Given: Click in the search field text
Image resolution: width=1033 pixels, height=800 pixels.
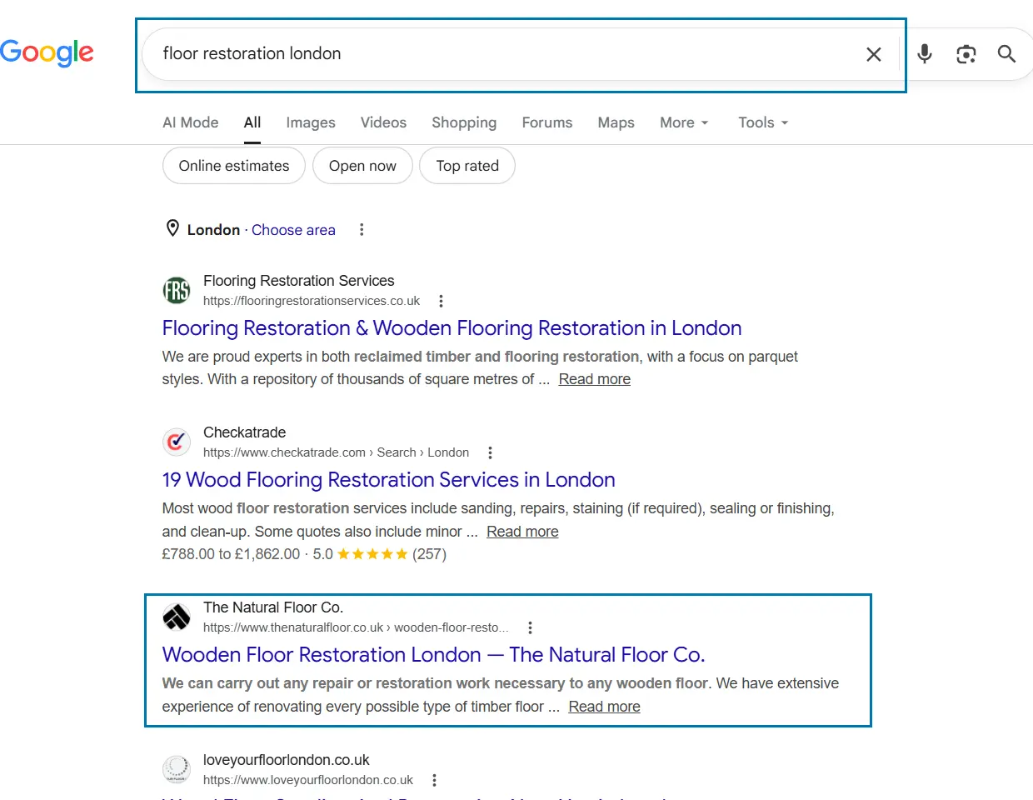Looking at the screenshot, I should coord(252,53).
